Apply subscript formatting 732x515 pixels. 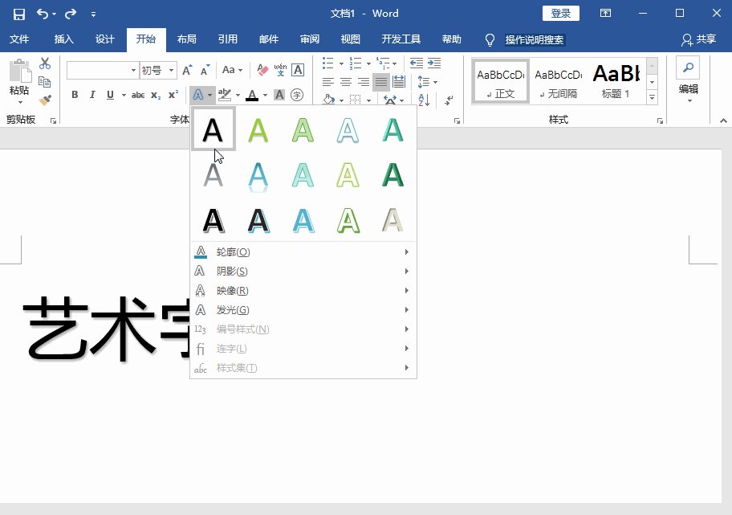pyautogui.click(x=154, y=94)
